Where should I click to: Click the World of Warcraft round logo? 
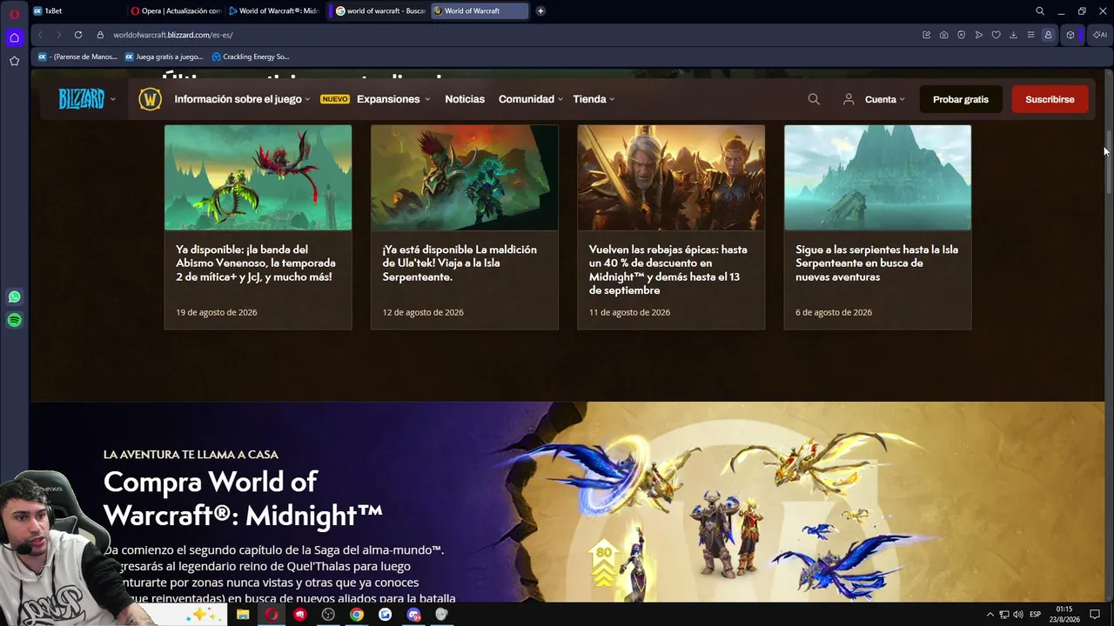coord(150,99)
